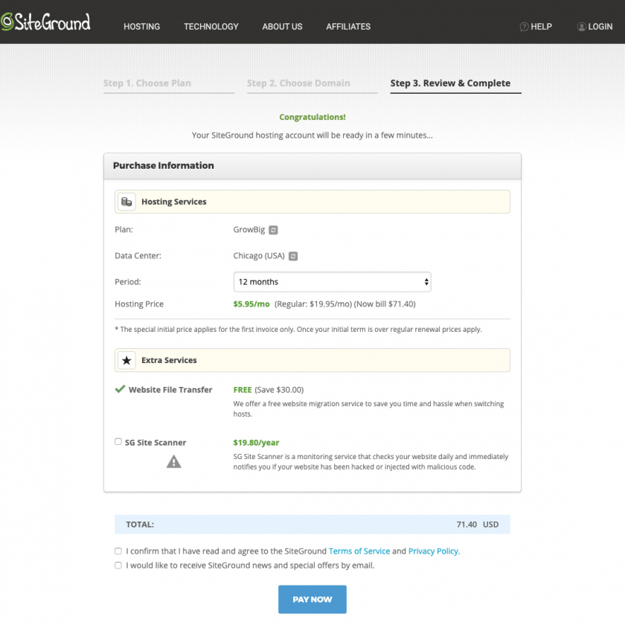Image resolution: width=625 pixels, height=625 pixels.
Task: Click the HELP link text
Action: (541, 27)
